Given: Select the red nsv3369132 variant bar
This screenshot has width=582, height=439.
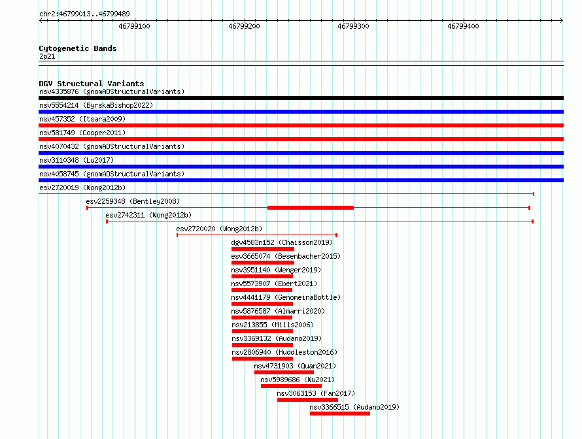Looking at the screenshot, I should pos(262,345).
